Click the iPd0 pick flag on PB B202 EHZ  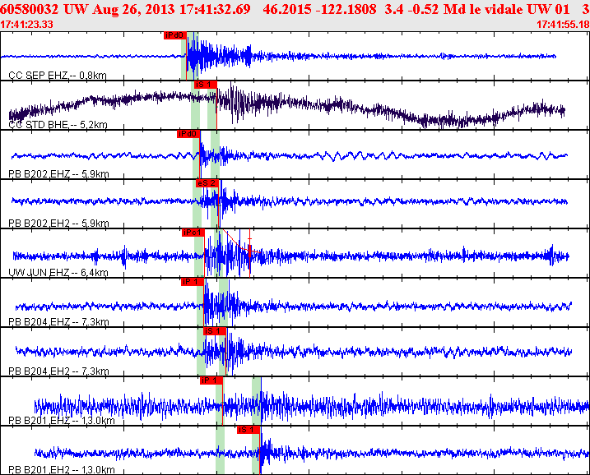[x=188, y=134]
